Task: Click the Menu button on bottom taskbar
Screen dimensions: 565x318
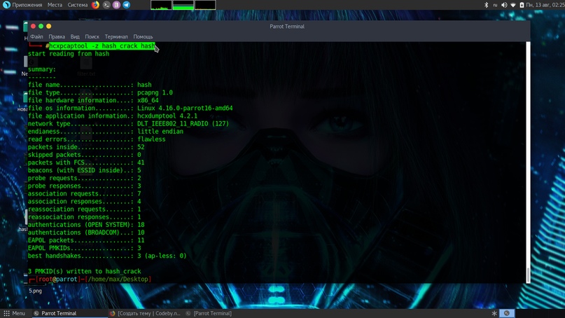Action: click(x=14, y=313)
